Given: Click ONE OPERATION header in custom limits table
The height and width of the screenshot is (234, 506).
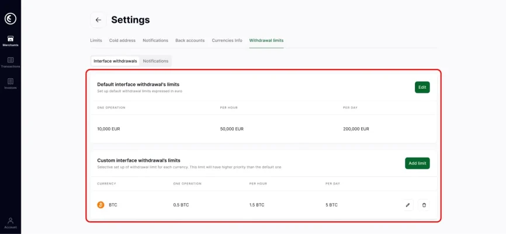Looking at the screenshot, I should [187, 184].
